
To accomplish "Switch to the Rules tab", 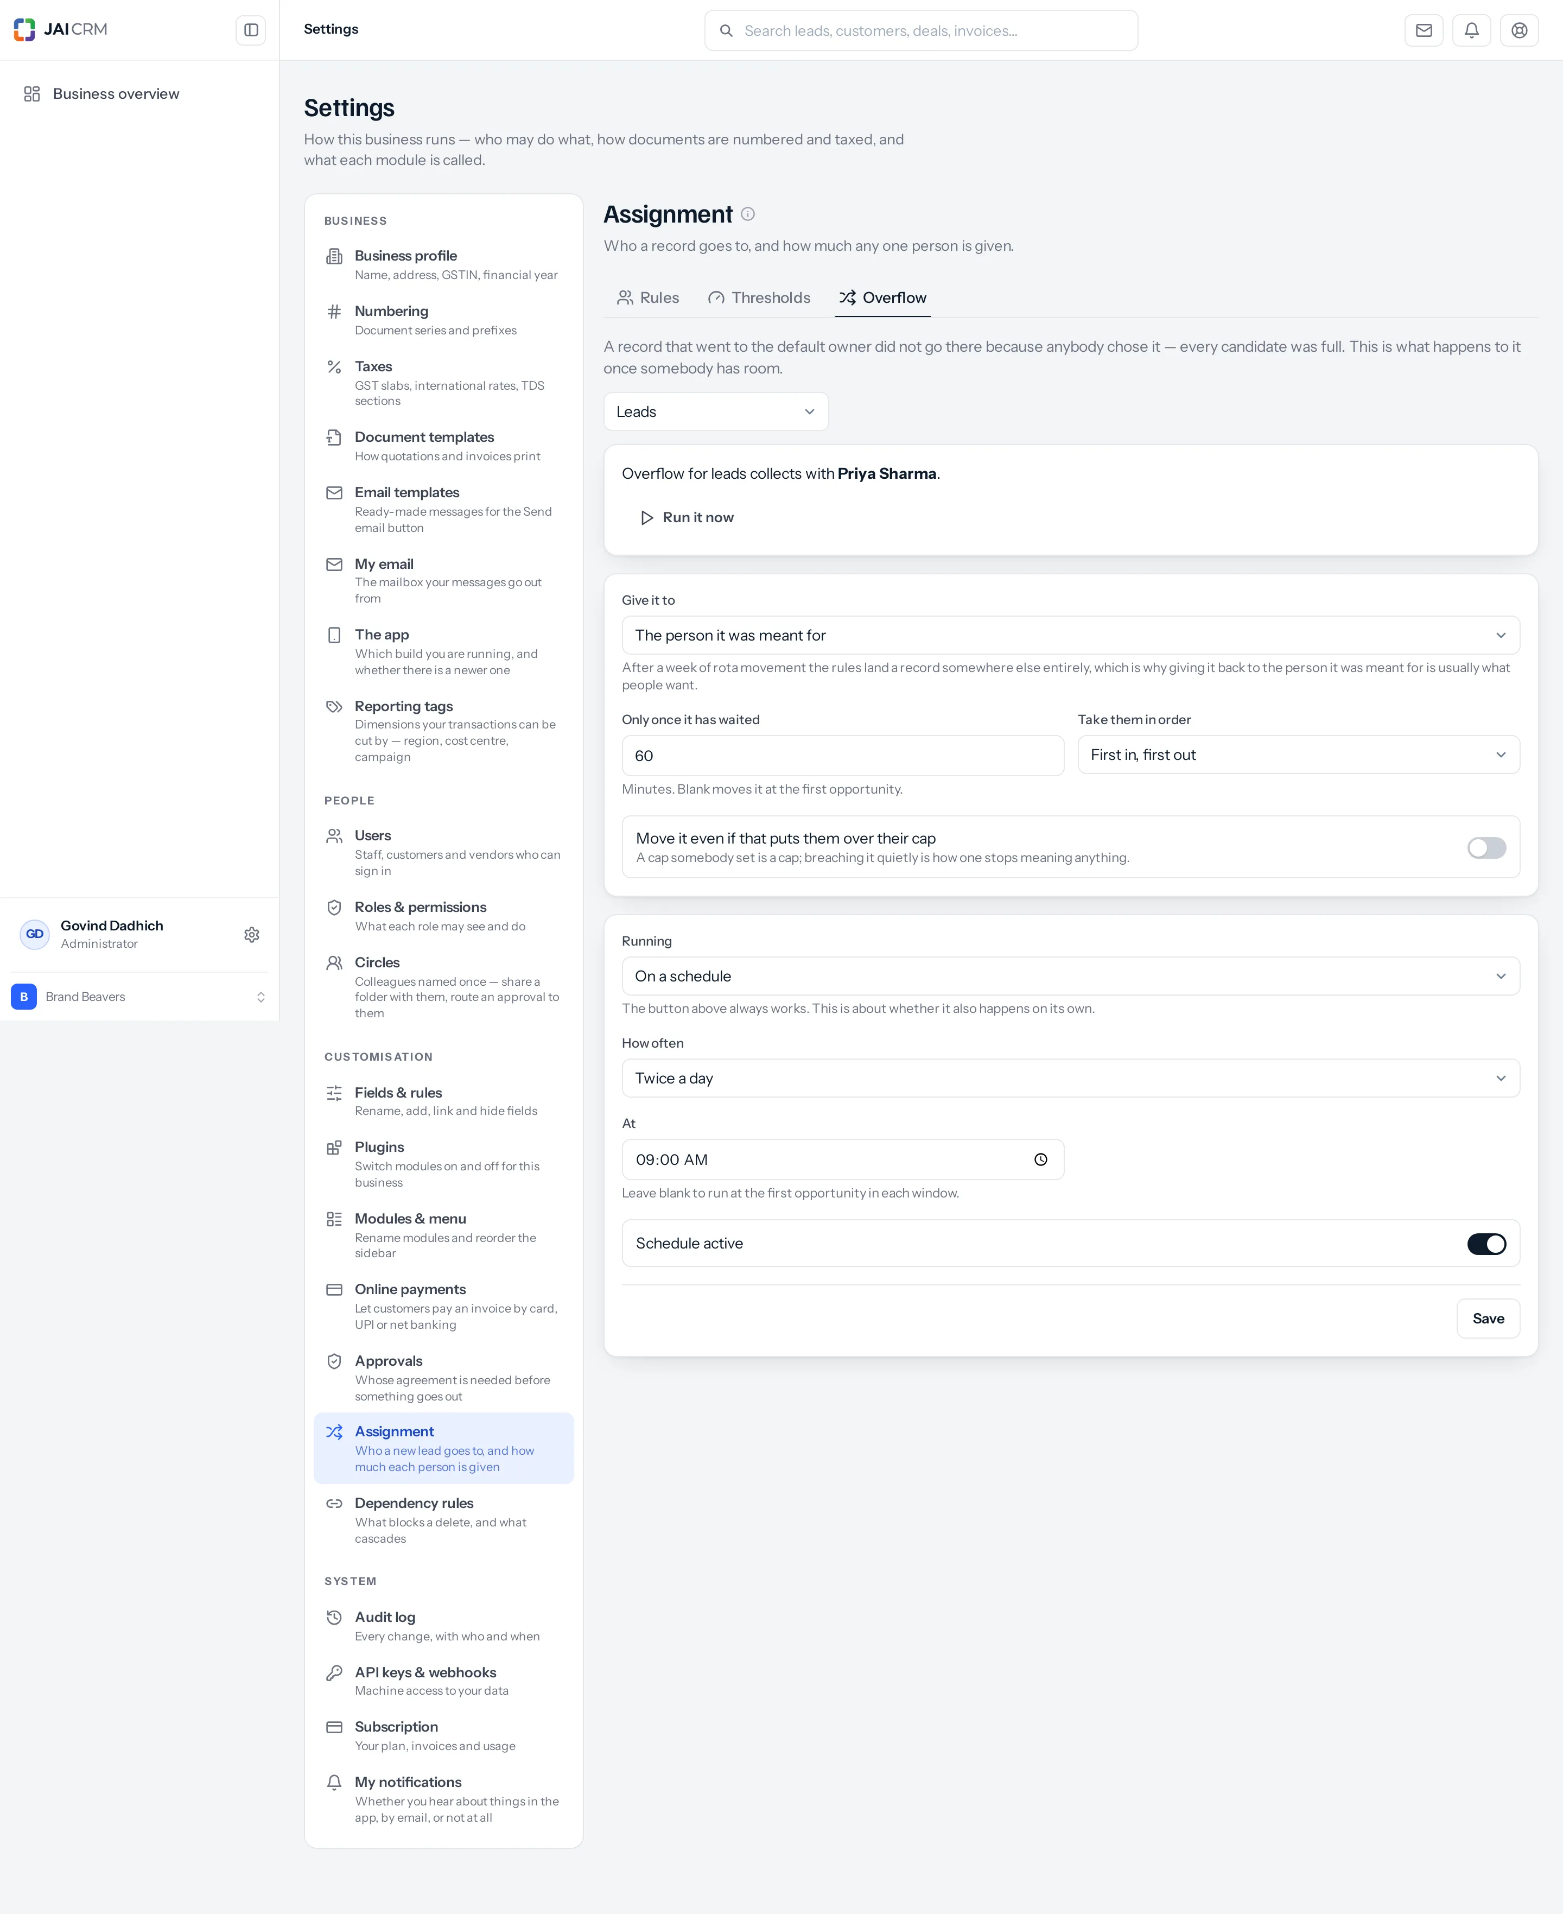I will tap(648, 298).
